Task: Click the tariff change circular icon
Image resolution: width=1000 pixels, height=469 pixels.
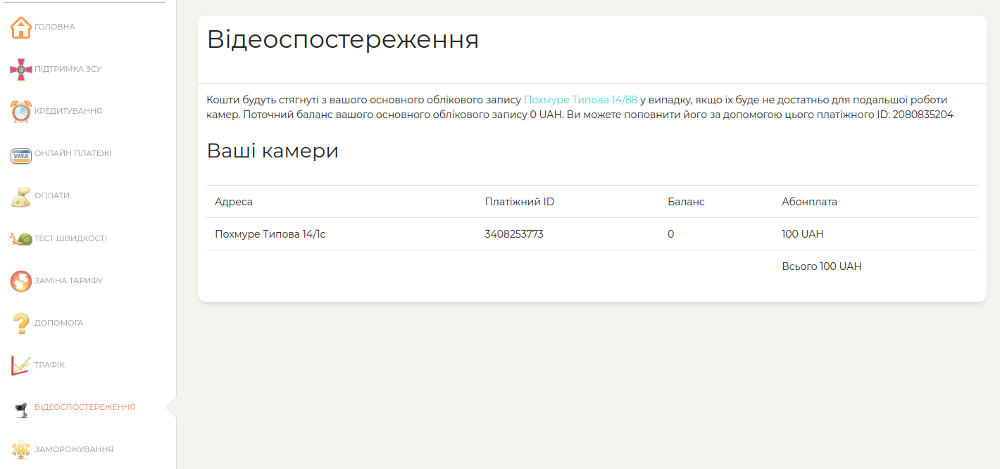Action: pos(21,281)
